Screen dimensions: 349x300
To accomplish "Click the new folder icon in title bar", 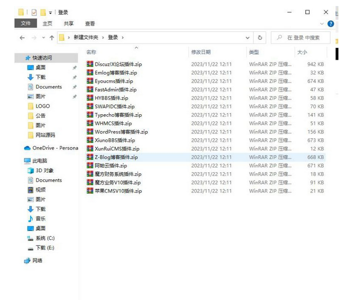I will click(43, 12).
